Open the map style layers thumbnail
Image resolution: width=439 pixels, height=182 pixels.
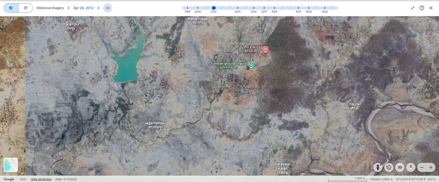(x=11, y=165)
